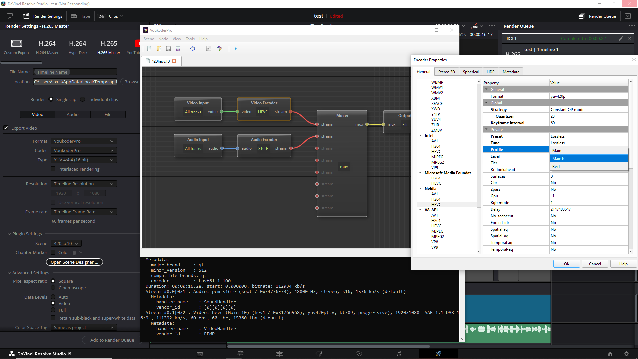Open the Color page icon
Viewport: 638px width, 359px height.
pyautogui.click(x=359, y=354)
